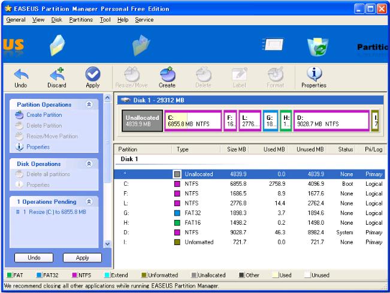The width and height of the screenshot is (390, 293).
Task: Click the Create Partition sidebar icon
Action: [19, 115]
